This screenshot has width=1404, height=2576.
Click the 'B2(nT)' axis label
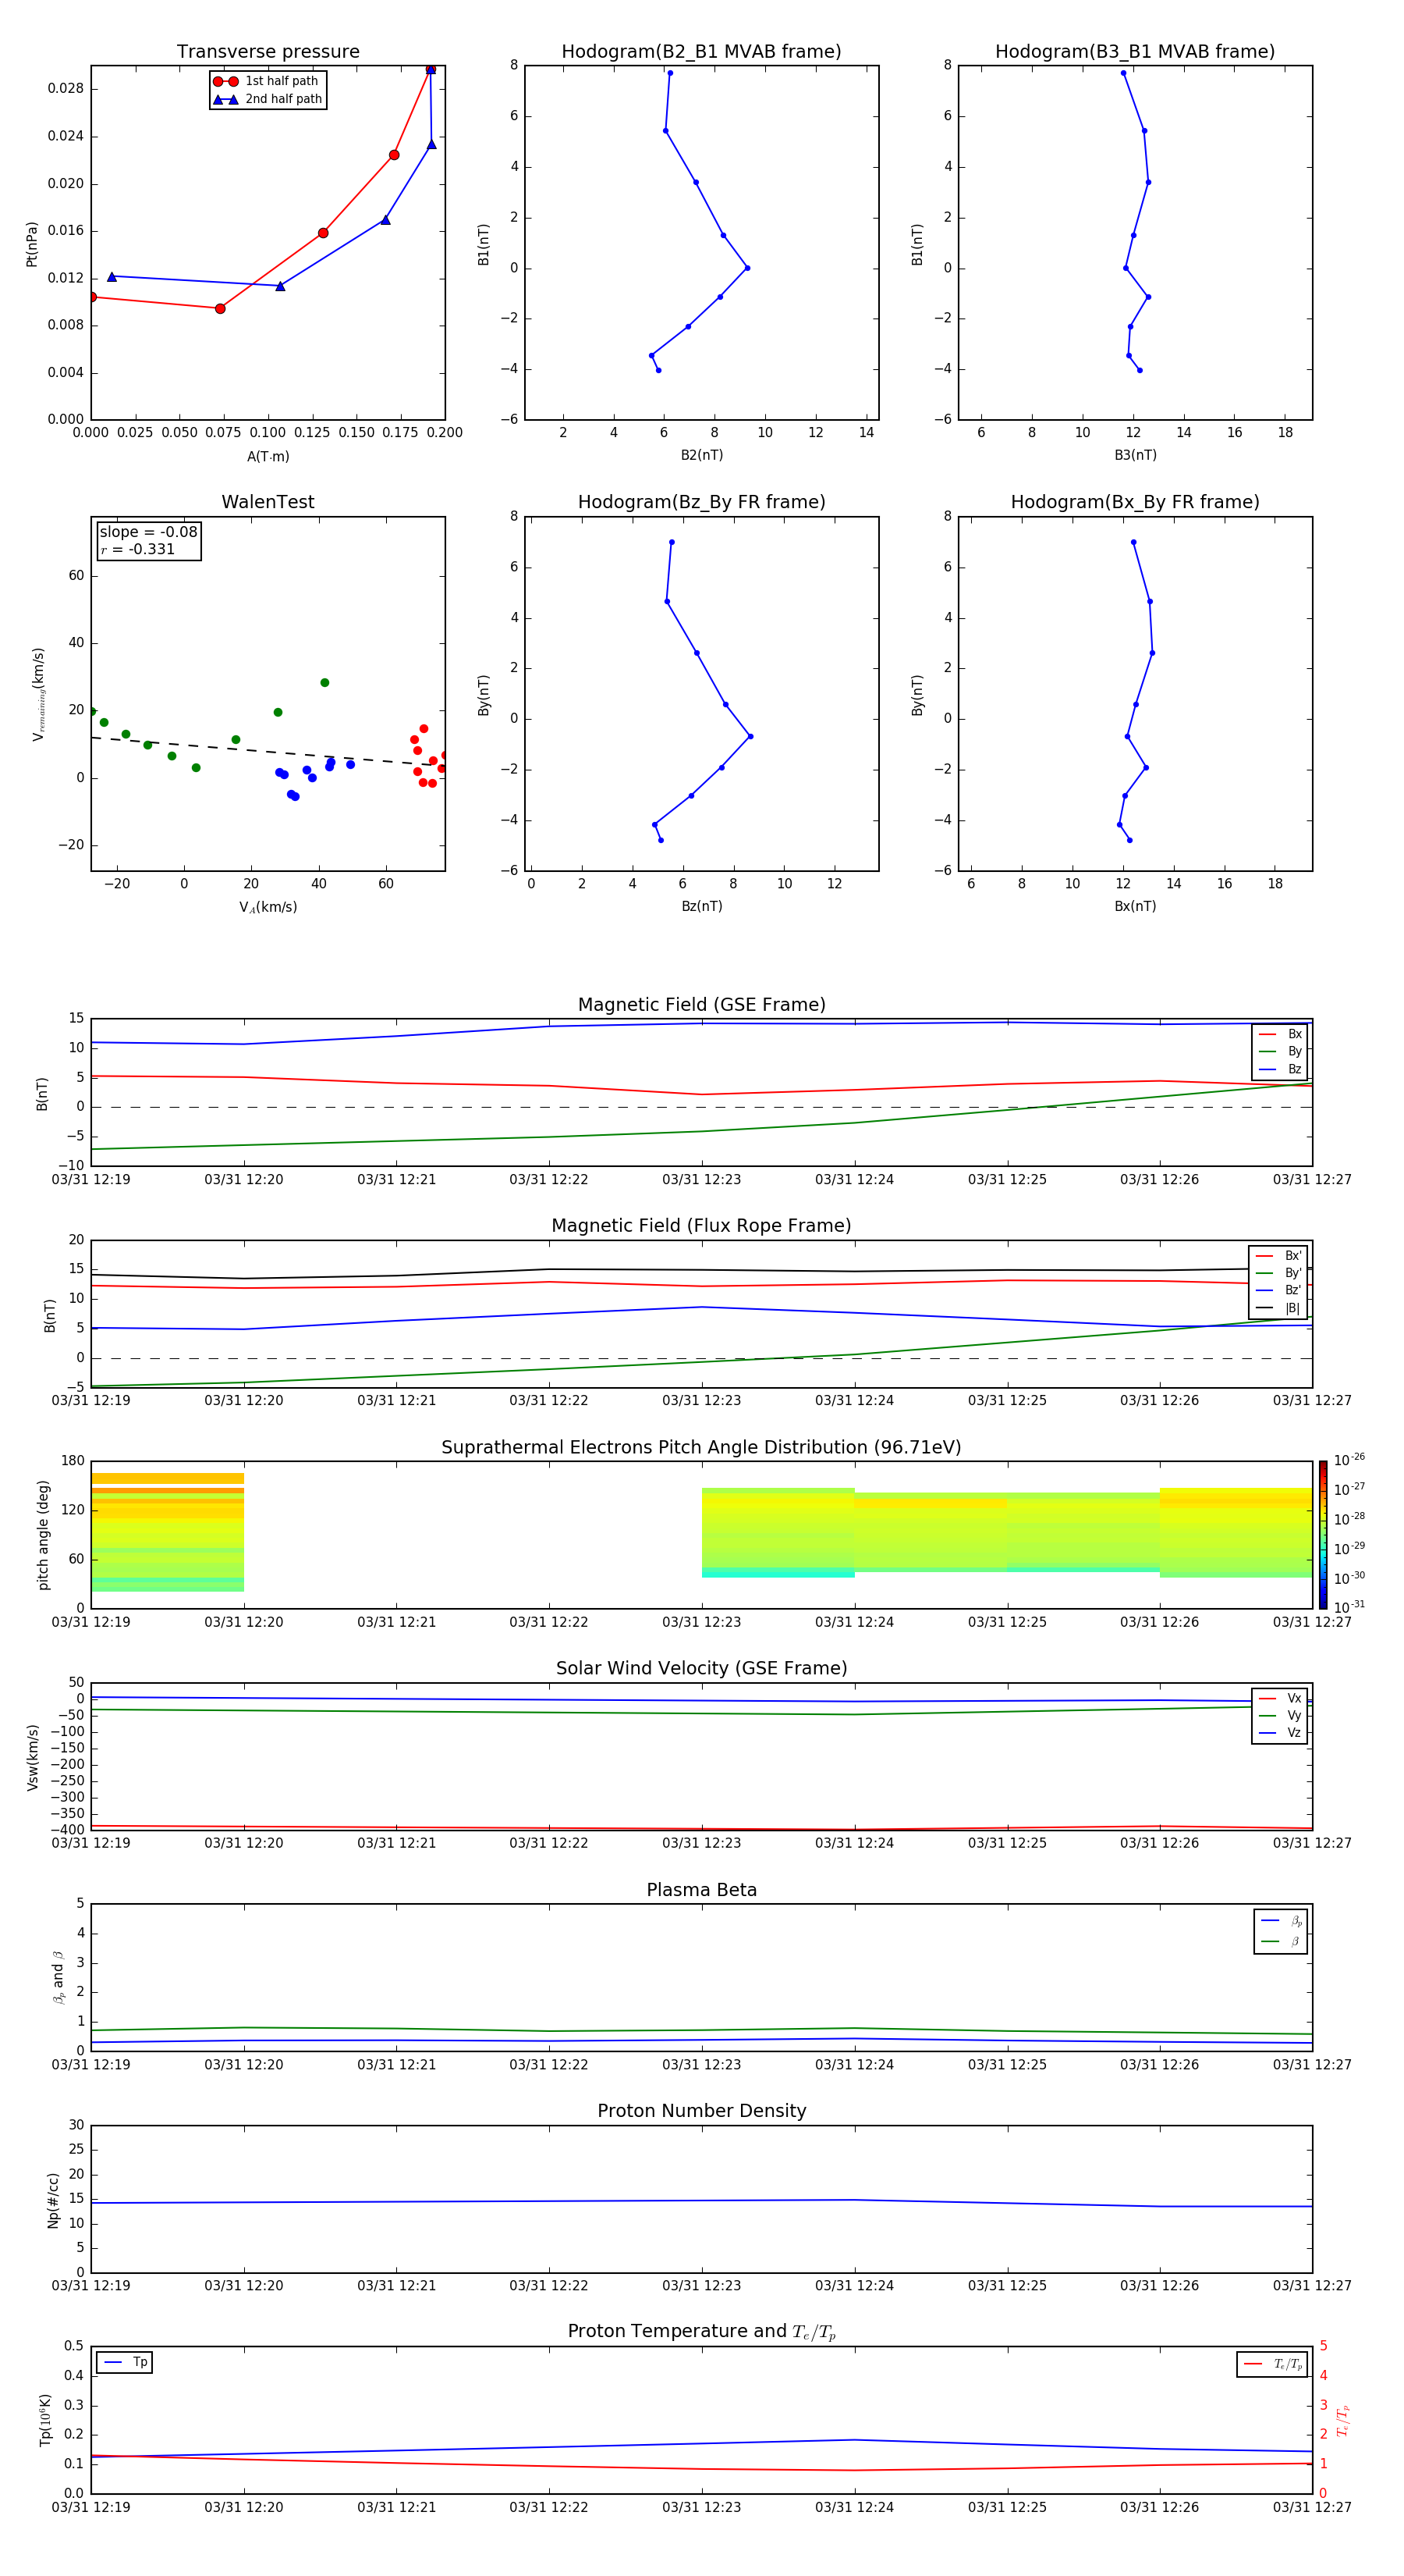pyautogui.click(x=701, y=455)
